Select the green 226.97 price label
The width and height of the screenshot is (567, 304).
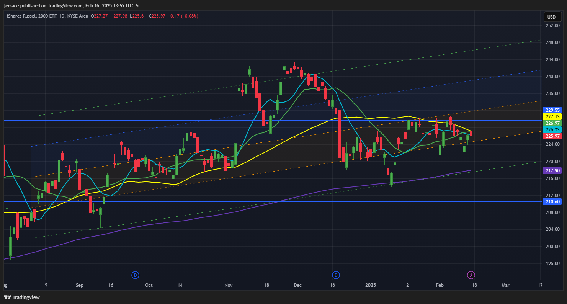553,123
